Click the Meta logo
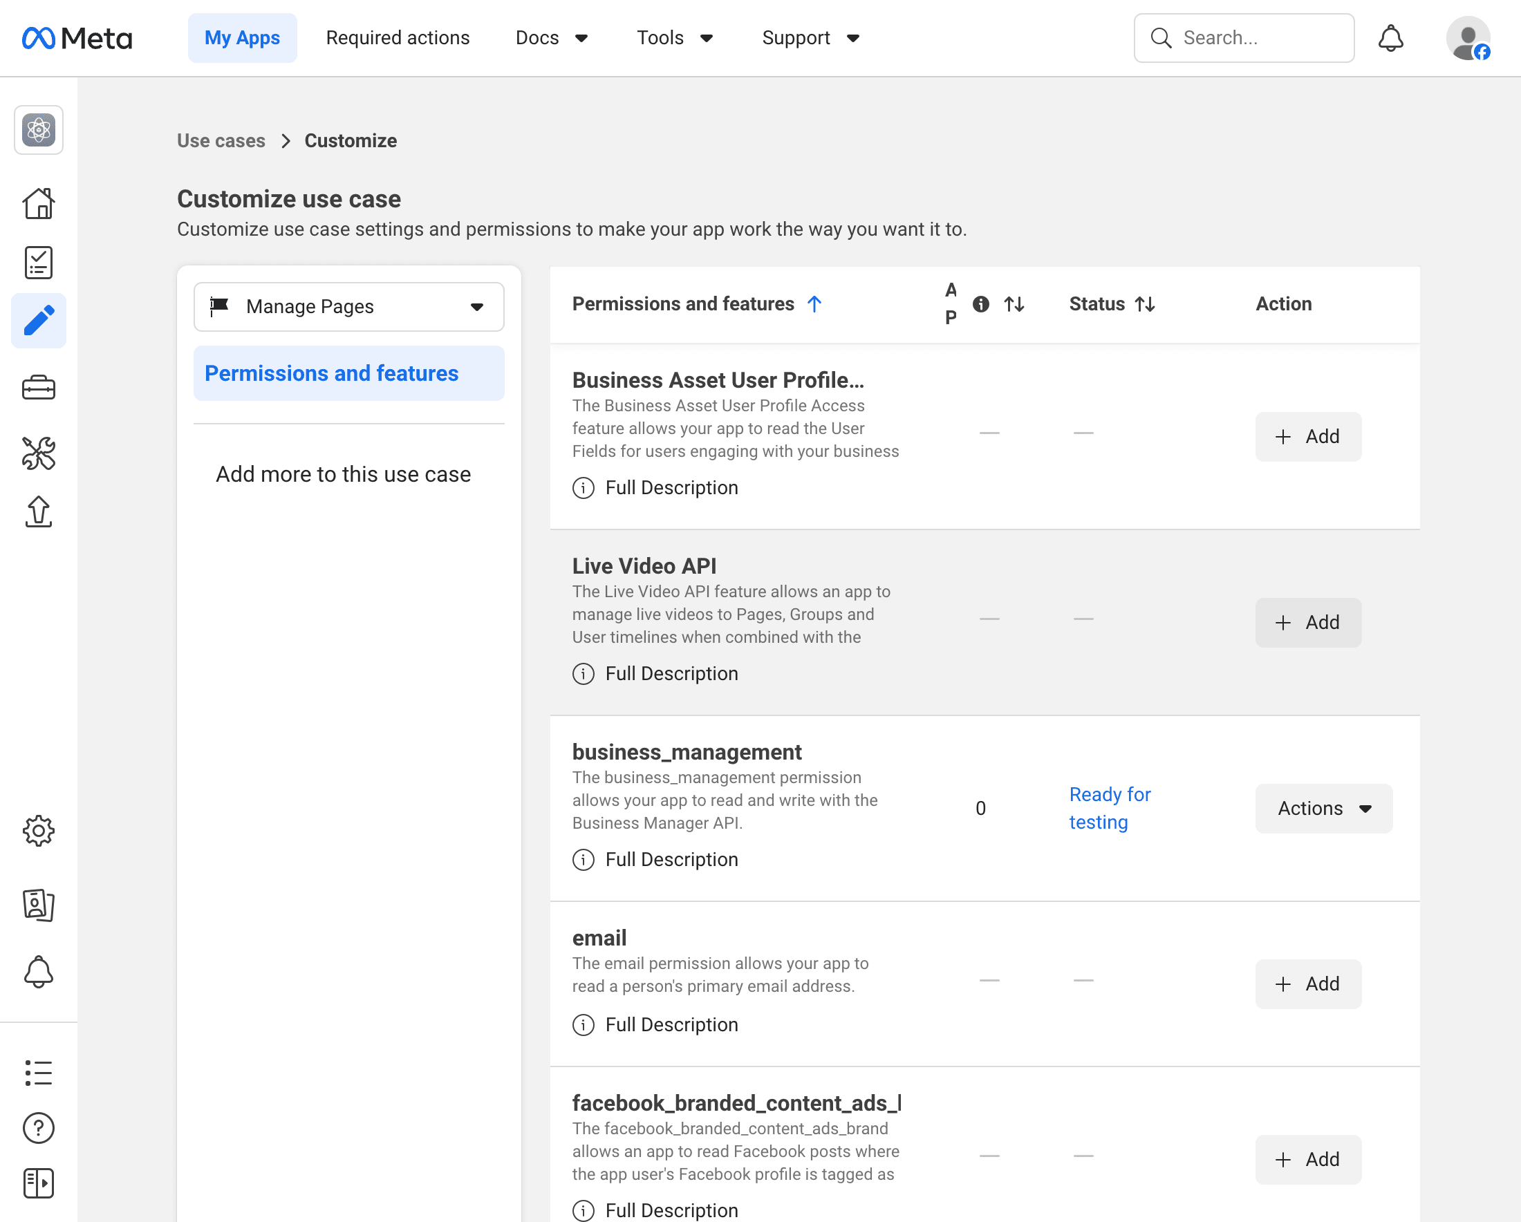 coord(77,38)
